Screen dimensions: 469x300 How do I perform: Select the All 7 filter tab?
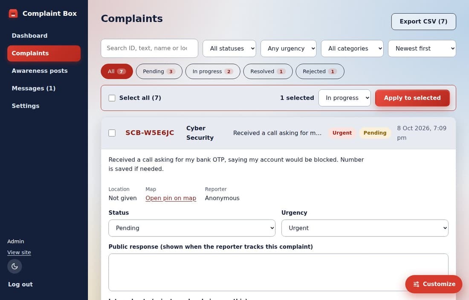tap(117, 71)
